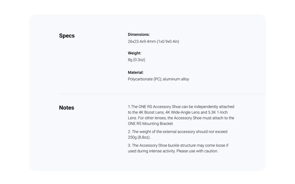Screen dimensions: 295x184
Task: Click the ONE RS Mounting Bracket text
Action: pyautogui.click(x=151, y=124)
